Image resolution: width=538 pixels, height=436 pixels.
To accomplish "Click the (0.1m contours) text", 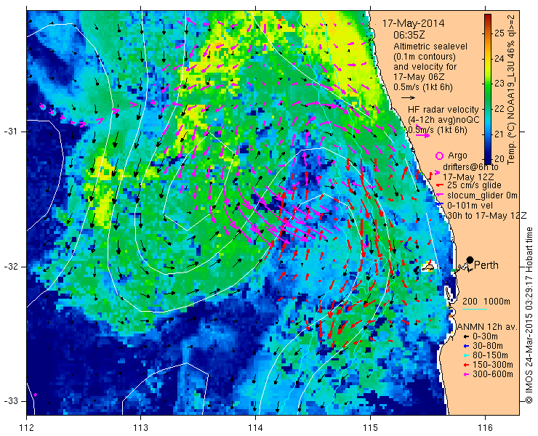I will (425, 56).
